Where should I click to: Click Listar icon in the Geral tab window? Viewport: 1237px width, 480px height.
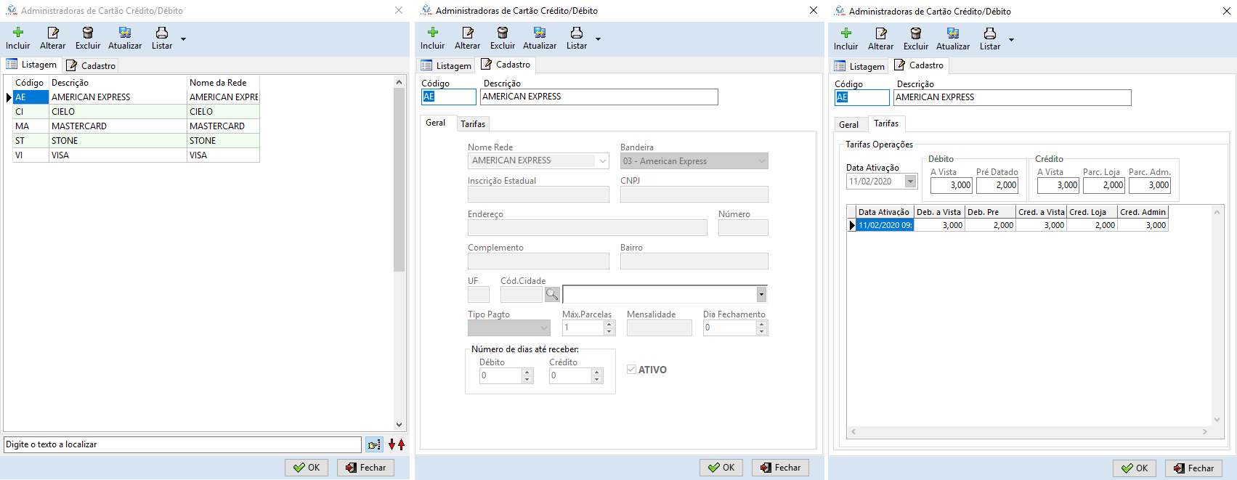[x=577, y=32]
